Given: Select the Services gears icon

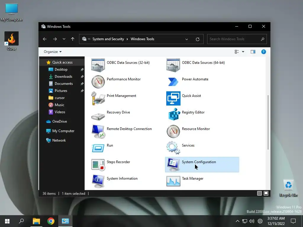Looking at the screenshot, I should pyautogui.click(x=173, y=148).
